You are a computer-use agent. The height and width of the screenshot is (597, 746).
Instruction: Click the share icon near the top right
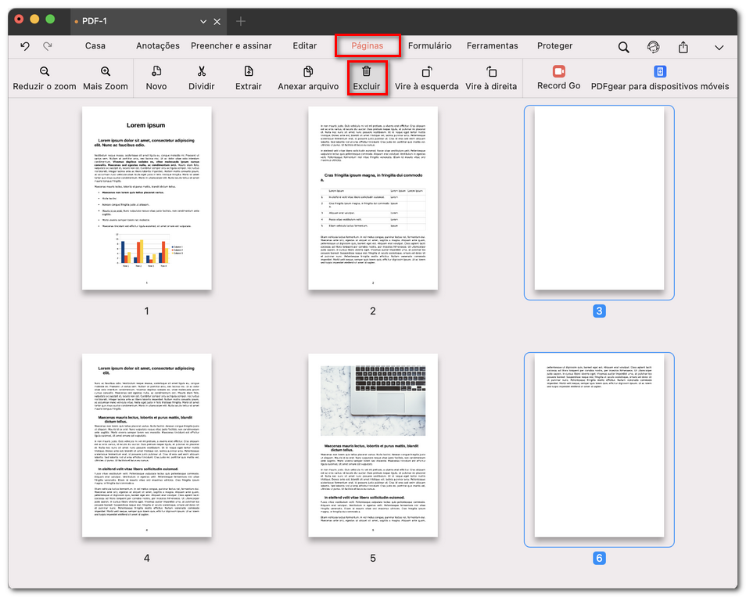(x=683, y=46)
